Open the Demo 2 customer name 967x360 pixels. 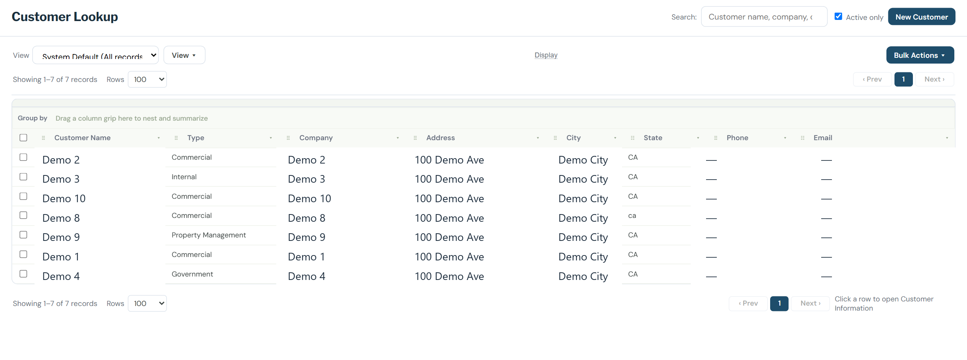pyautogui.click(x=61, y=160)
